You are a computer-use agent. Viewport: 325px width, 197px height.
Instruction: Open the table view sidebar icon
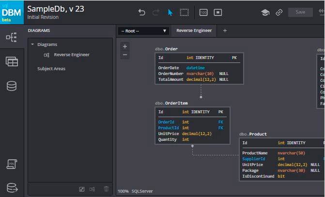coord(12,61)
